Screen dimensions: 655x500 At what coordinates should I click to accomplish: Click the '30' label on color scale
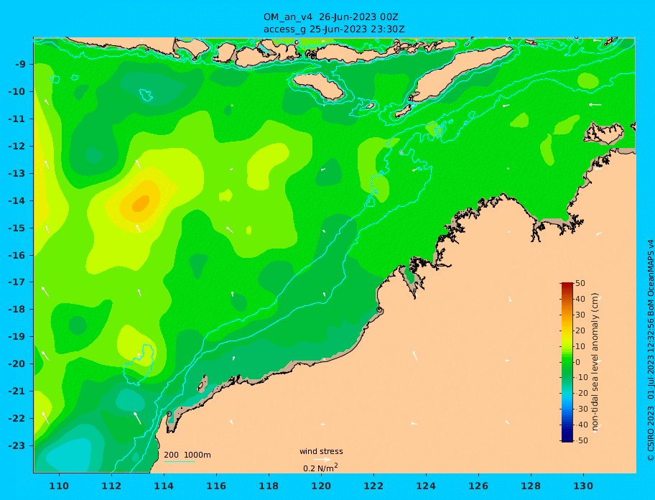point(580,315)
